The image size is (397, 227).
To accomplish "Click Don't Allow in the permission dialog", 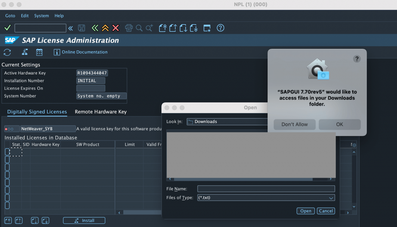I will coord(295,125).
